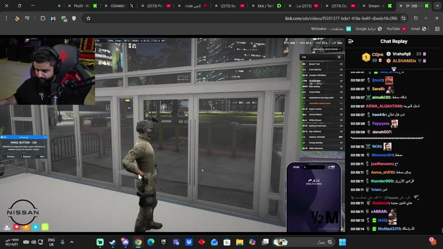Open the extension showing badge 10

64,19
